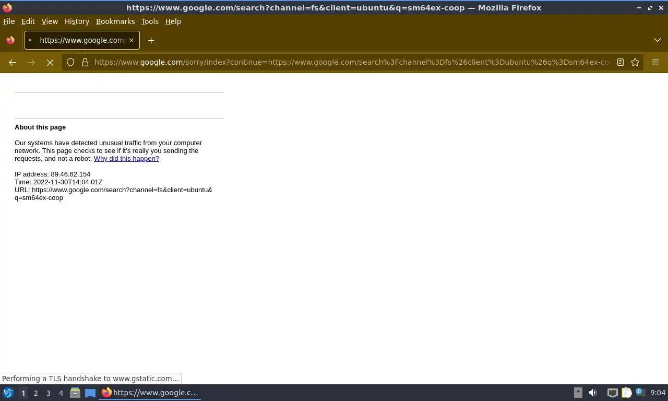Toggle reader view icon

[621, 62]
